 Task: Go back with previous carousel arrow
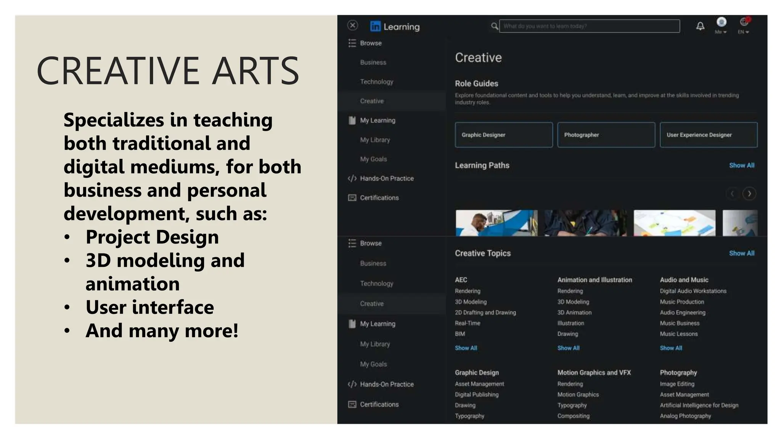732,194
